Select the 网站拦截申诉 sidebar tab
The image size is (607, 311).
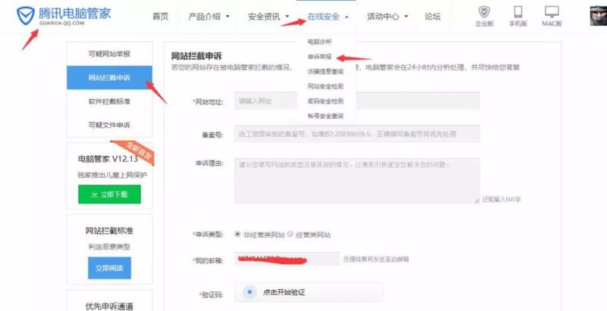pos(109,77)
